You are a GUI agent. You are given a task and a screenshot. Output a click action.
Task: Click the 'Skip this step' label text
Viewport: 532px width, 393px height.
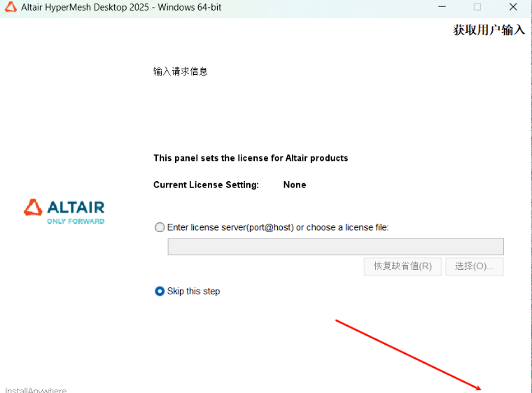[x=193, y=291]
